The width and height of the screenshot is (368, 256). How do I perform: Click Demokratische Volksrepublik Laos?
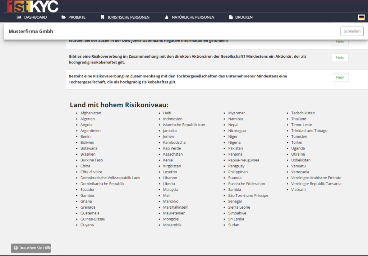pos(110,178)
